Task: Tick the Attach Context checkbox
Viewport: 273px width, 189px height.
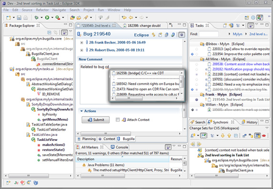Action: point(118,119)
